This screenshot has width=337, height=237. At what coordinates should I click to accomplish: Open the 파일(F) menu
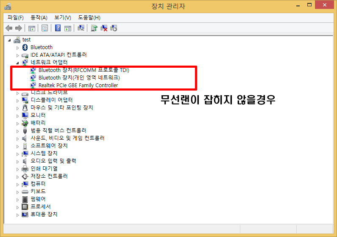[16, 18]
